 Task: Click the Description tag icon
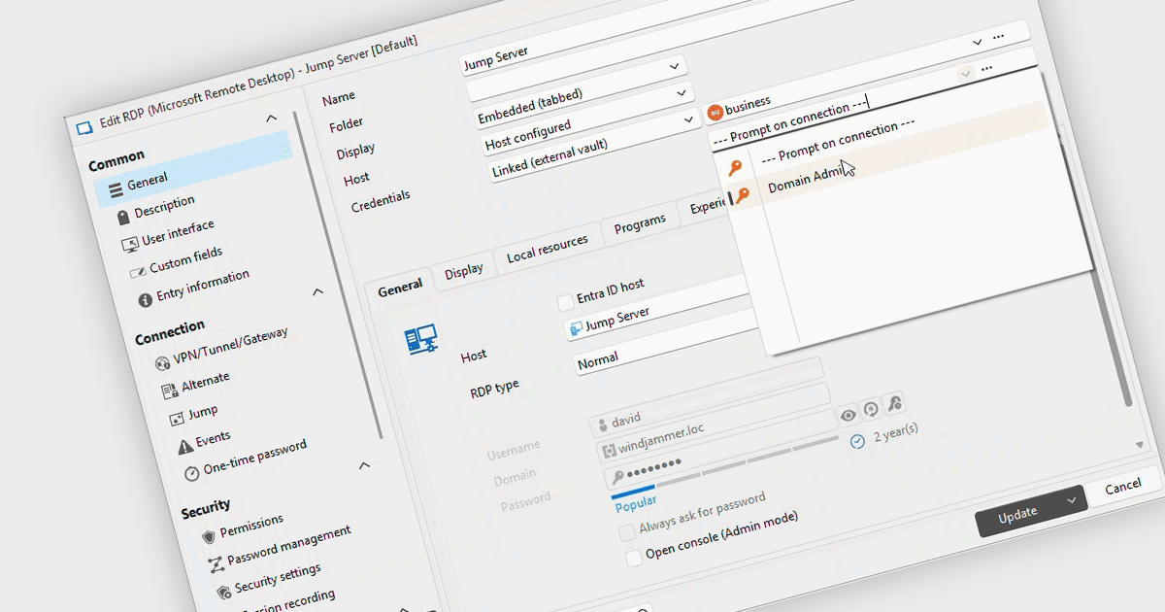tap(123, 217)
